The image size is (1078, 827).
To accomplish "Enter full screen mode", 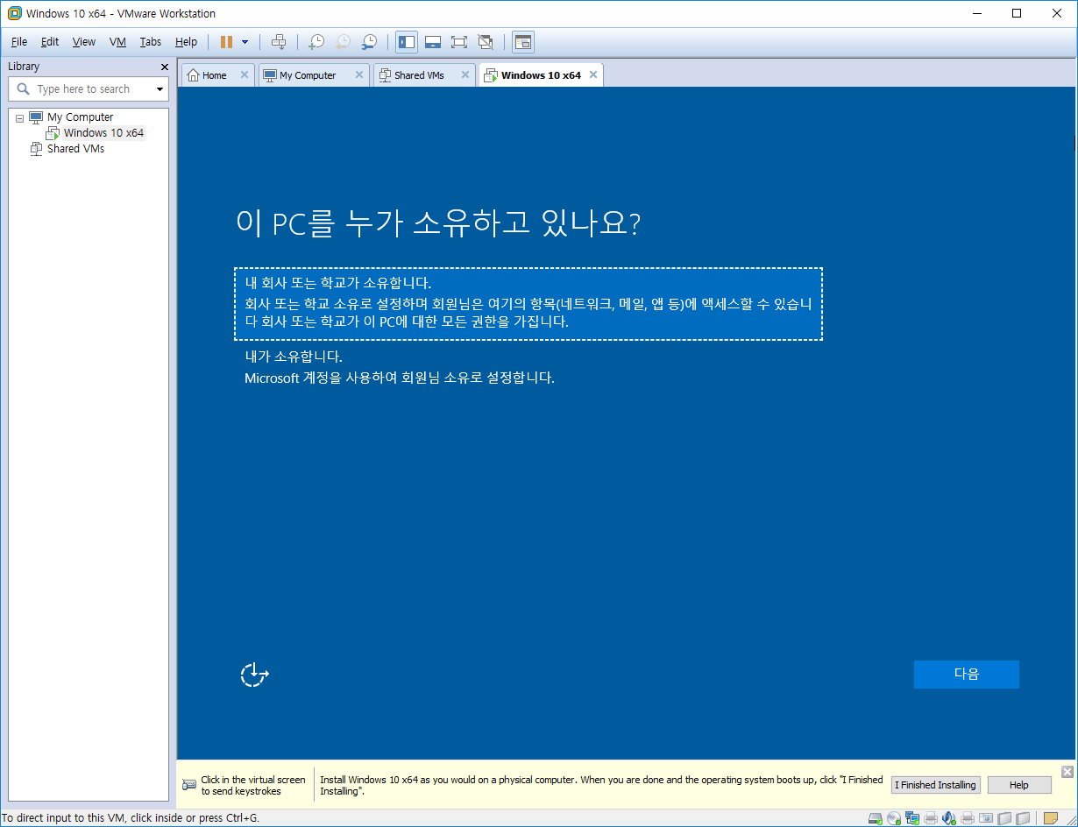I will (459, 41).
